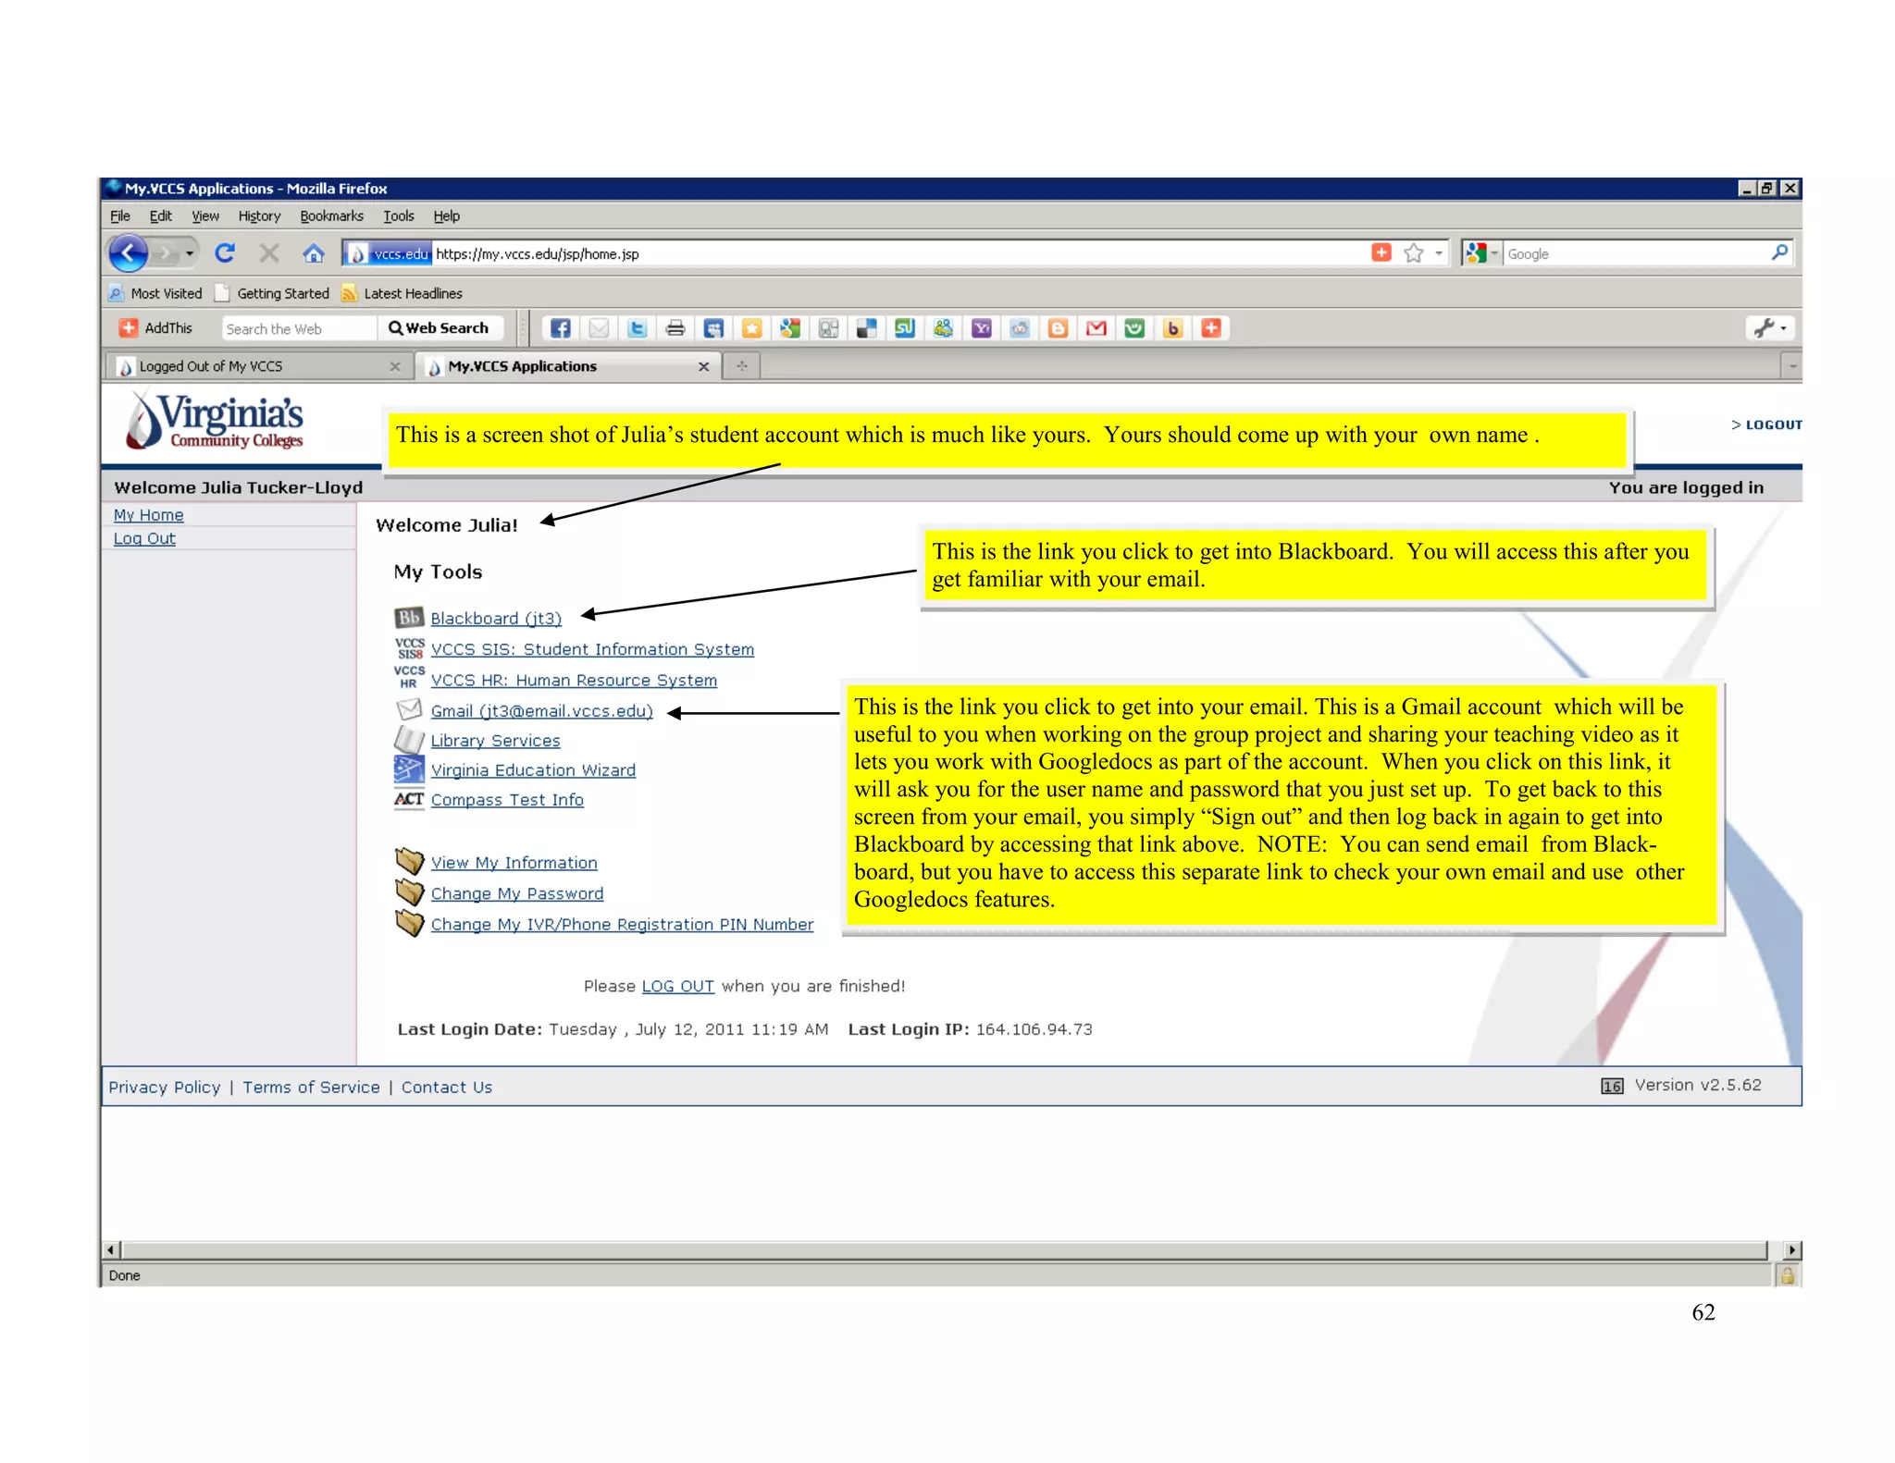This screenshot has width=1895, height=1463.
Task: Click the Facebook share icon
Action: [560, 328]
